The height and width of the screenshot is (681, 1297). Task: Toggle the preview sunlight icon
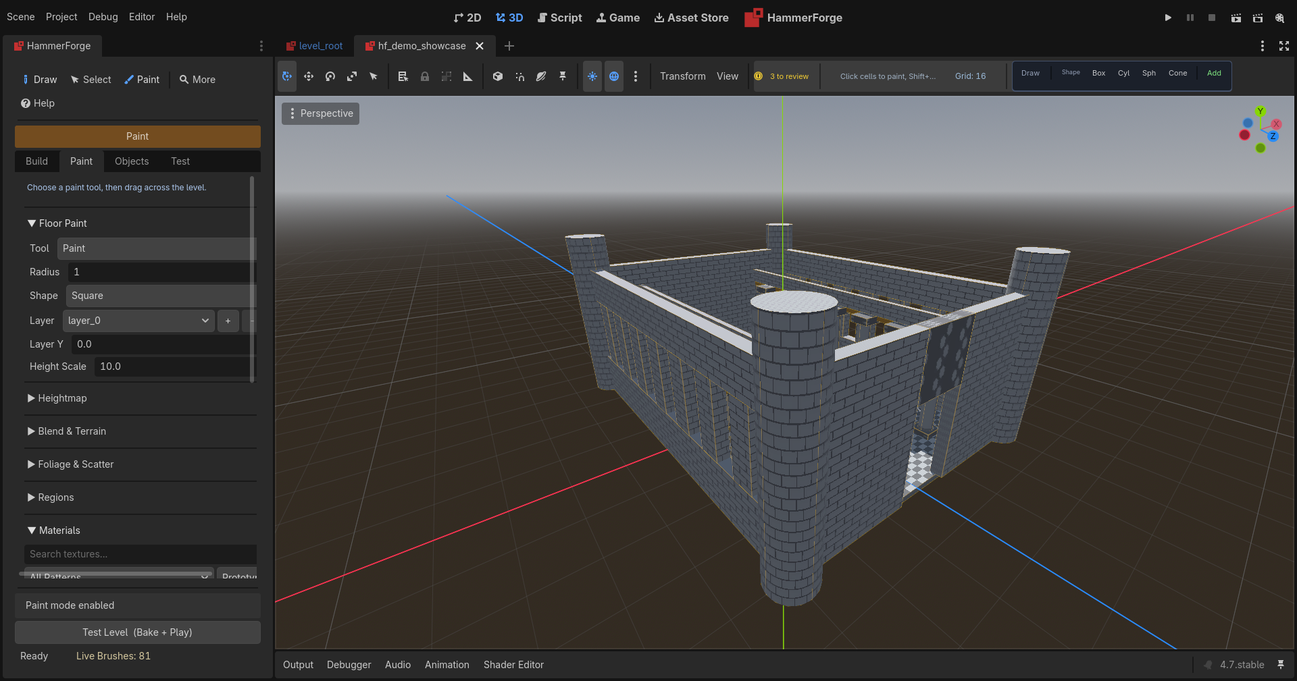(592, 76)
